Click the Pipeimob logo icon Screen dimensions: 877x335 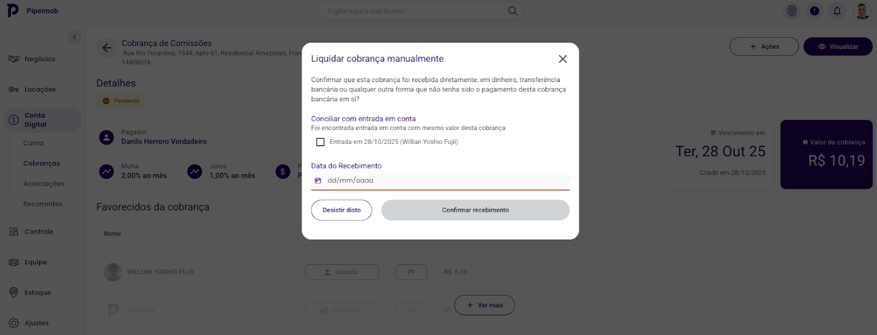point(13,10)
